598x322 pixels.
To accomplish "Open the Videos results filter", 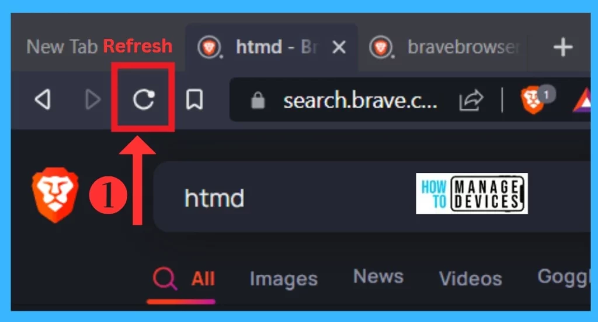I will 470,279.
